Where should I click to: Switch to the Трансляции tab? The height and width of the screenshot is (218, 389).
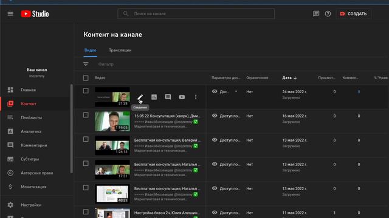tap(120, 50)
